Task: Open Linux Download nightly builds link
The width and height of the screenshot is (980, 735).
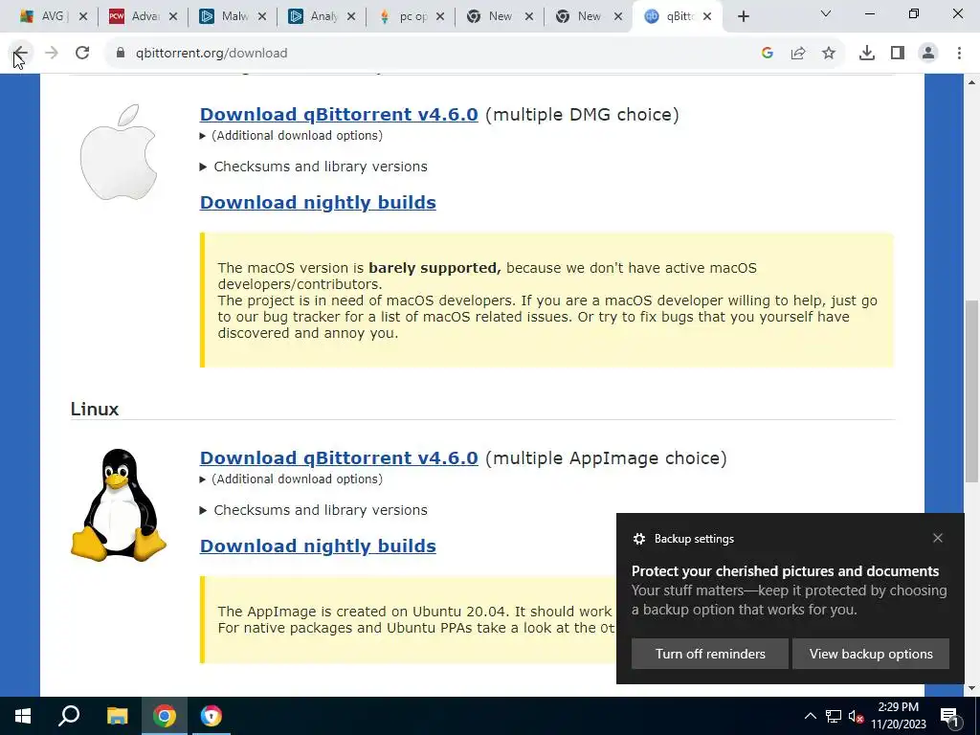Action: pyautogui.click(x=318, y=546)
